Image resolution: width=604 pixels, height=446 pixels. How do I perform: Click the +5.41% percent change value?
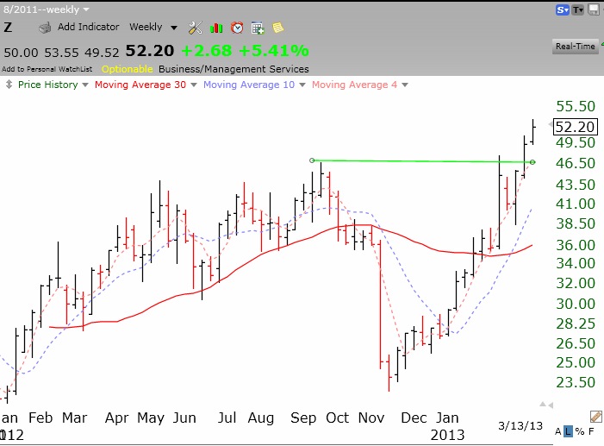coord(274,51)
